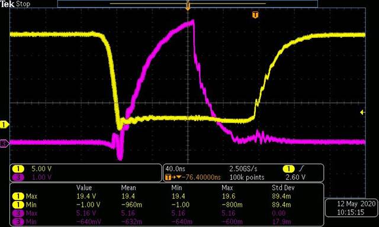This screenshot has width=379, height=227.
Task: Select the channel 1 Min measurement row
Action: tap(166, 205)
